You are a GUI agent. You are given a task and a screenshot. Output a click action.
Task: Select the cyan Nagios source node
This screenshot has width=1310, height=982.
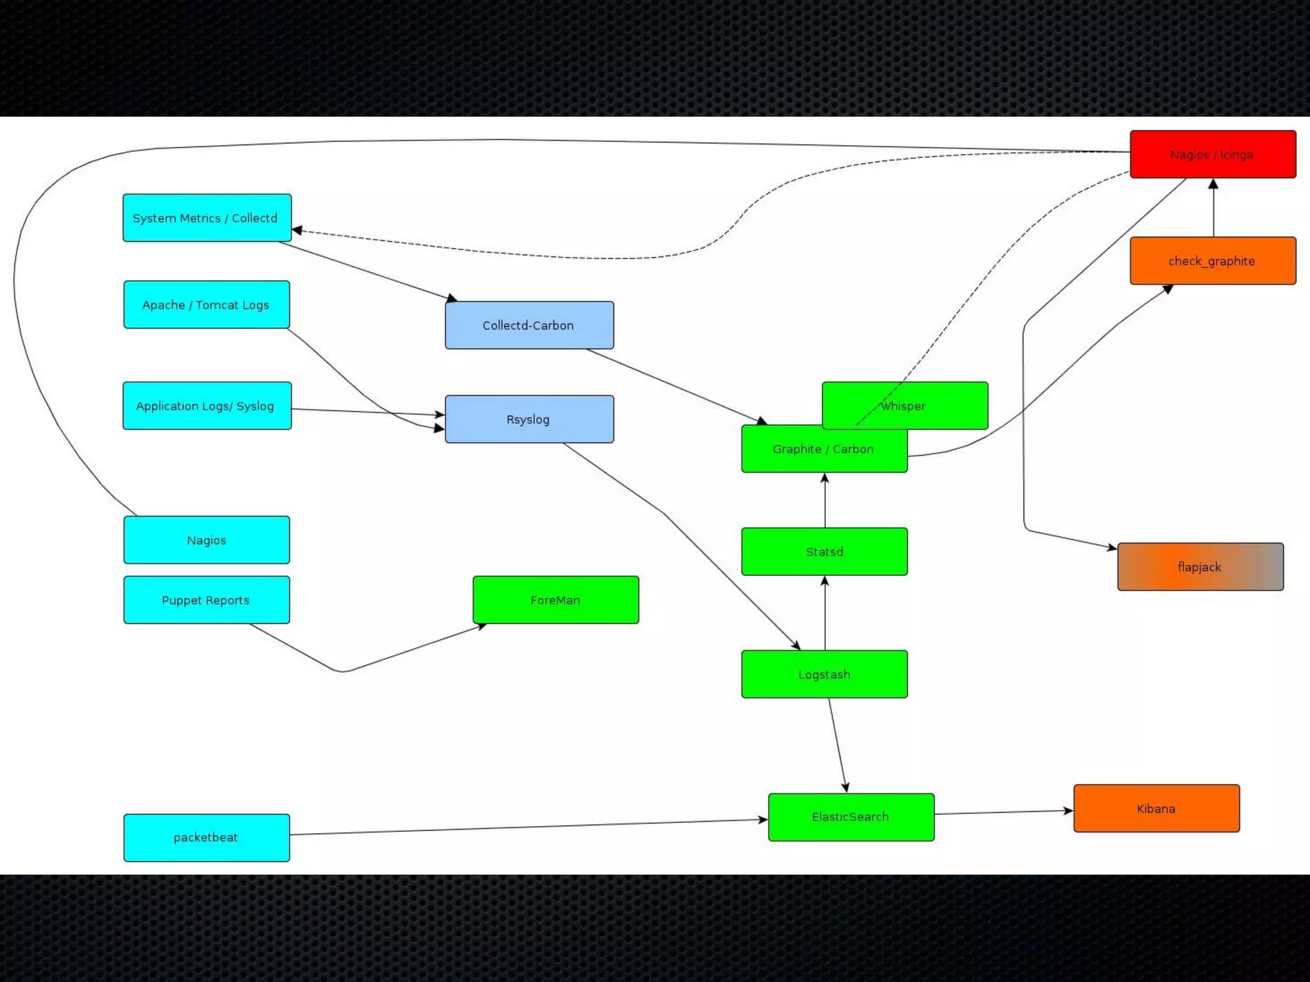pyautogui.click(x=207, y=540)
